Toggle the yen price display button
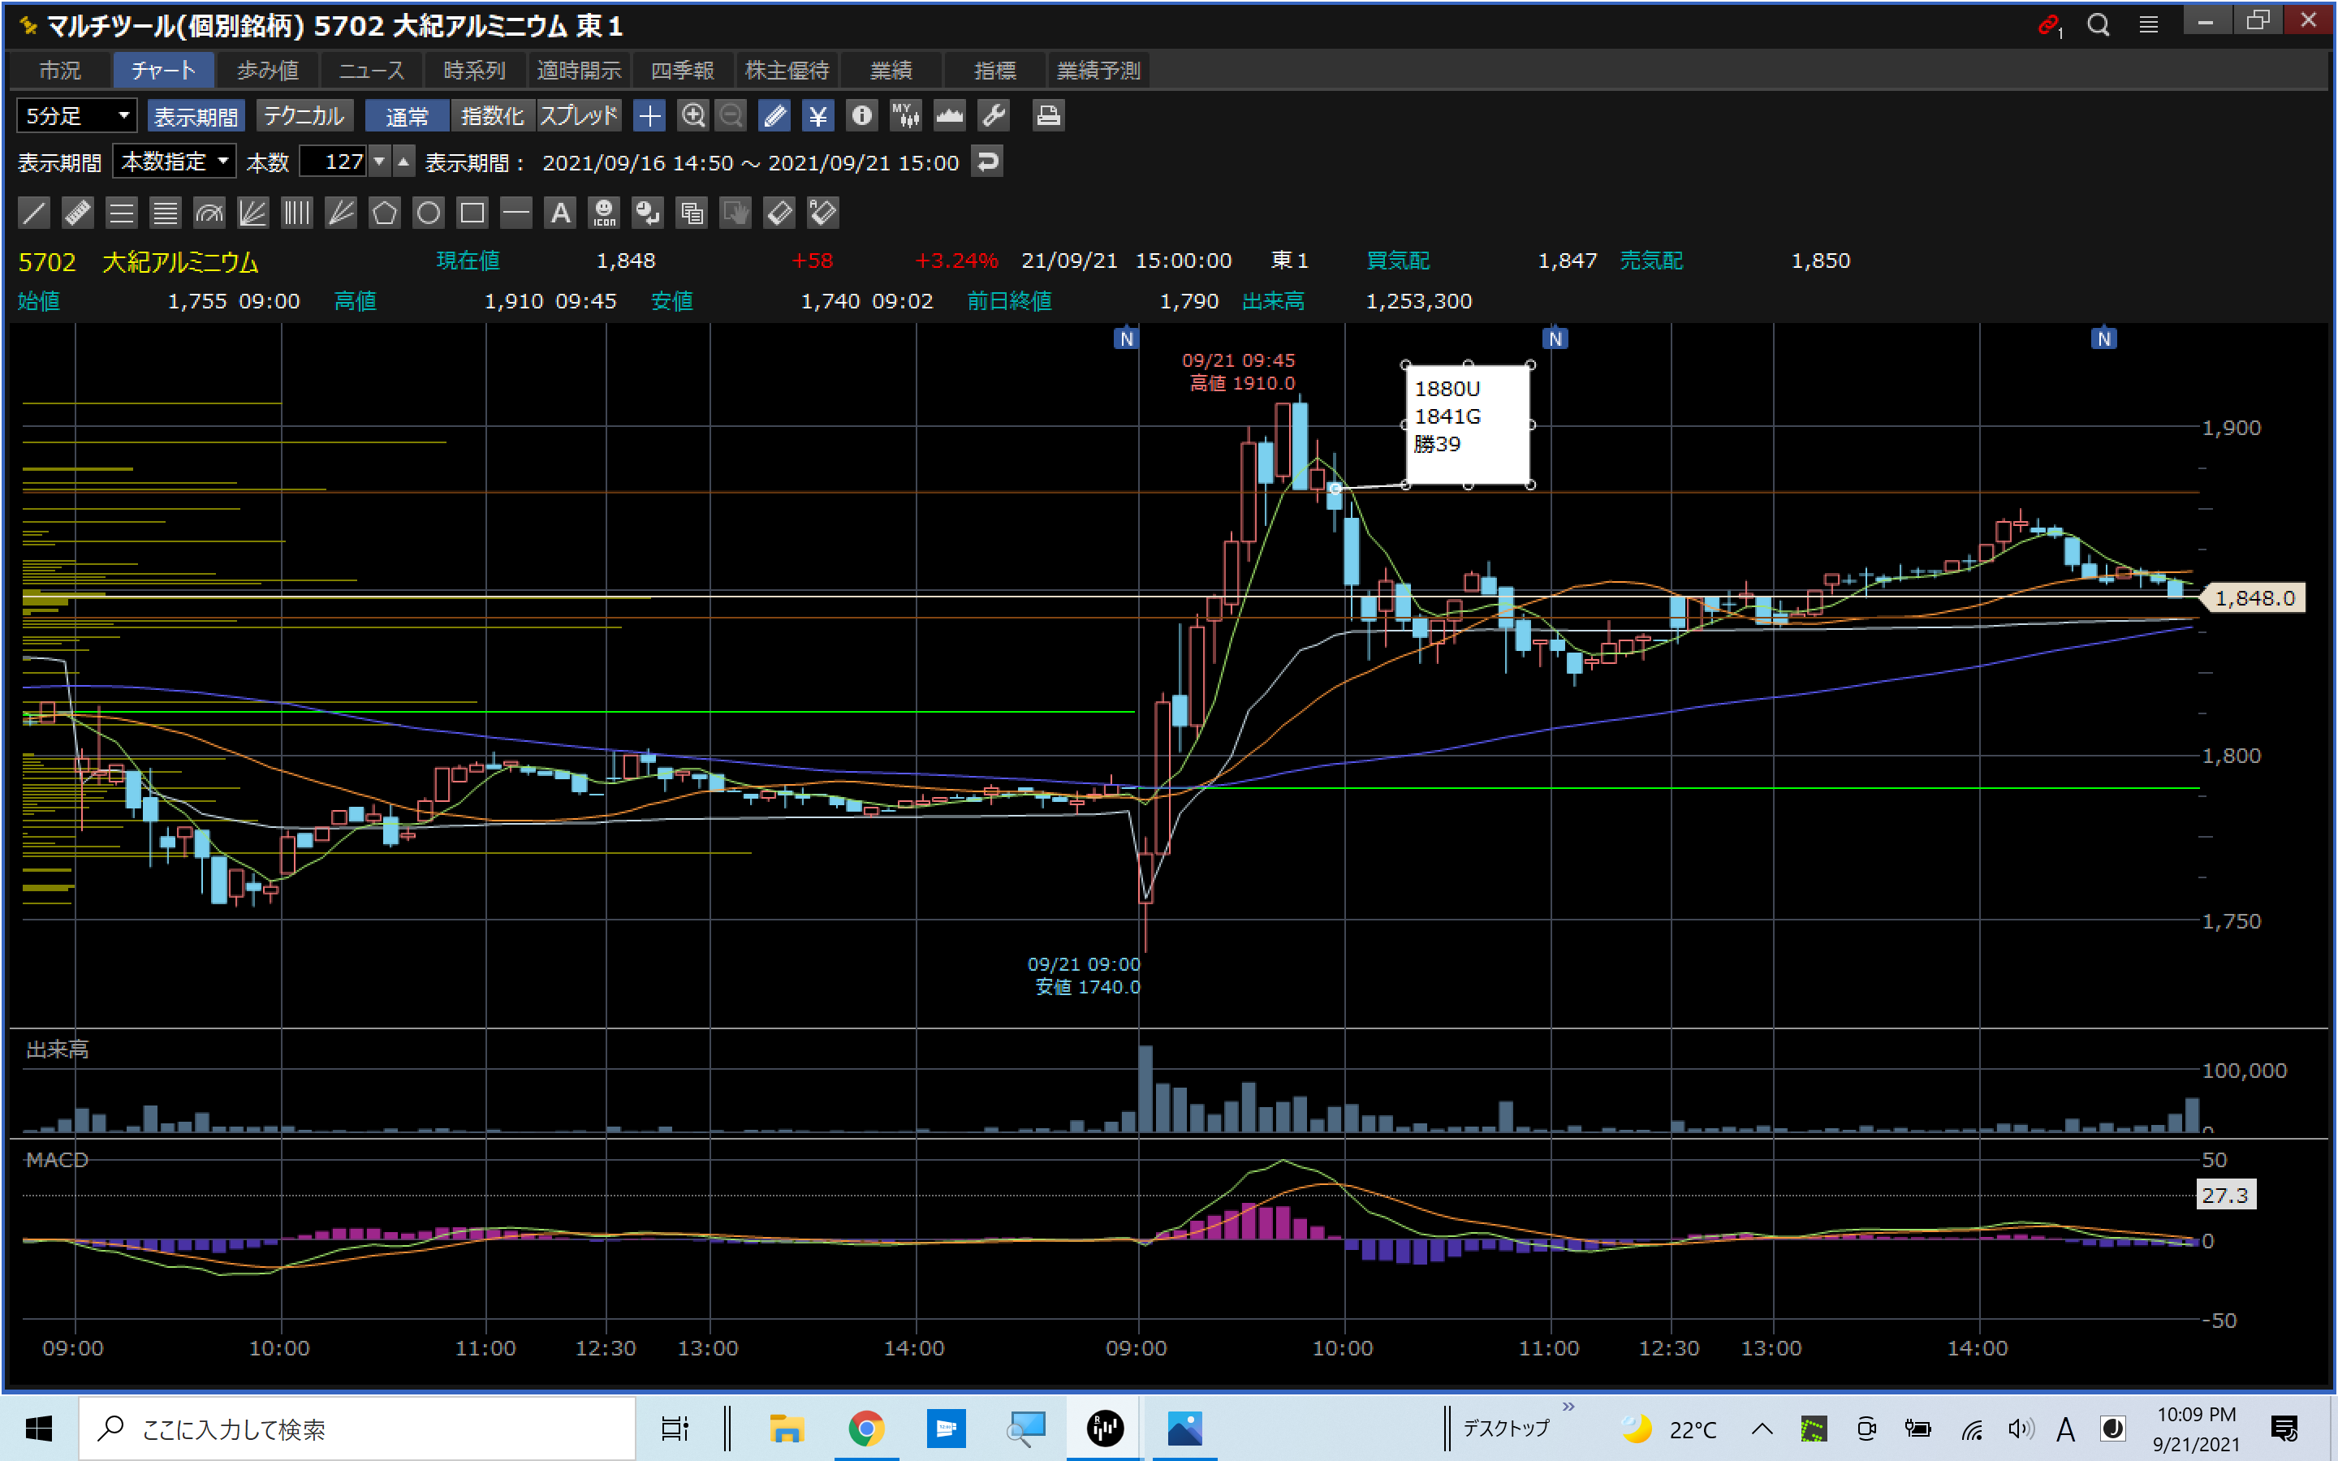This screenshot has height=1461, width=2338. pyautogui.click(x=817, y=116)
